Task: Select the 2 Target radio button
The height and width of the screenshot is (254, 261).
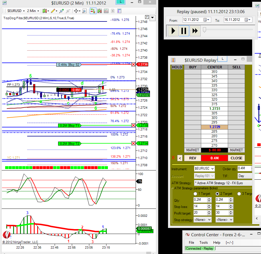Action: (217, 194)
